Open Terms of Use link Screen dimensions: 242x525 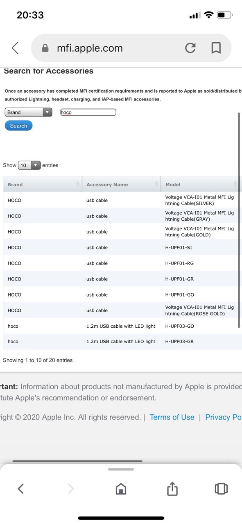(x=172, y=417)
